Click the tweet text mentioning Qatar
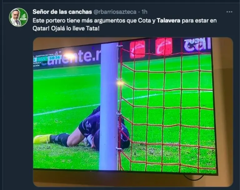 (125, 24)
